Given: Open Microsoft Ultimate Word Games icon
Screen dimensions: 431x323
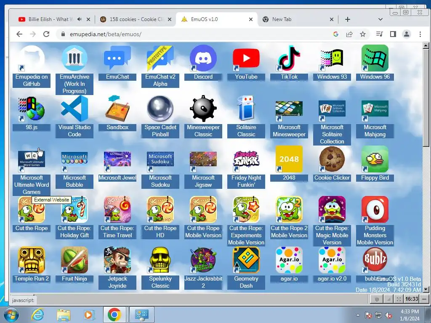Looking at the screenshot, I should 31,159.
